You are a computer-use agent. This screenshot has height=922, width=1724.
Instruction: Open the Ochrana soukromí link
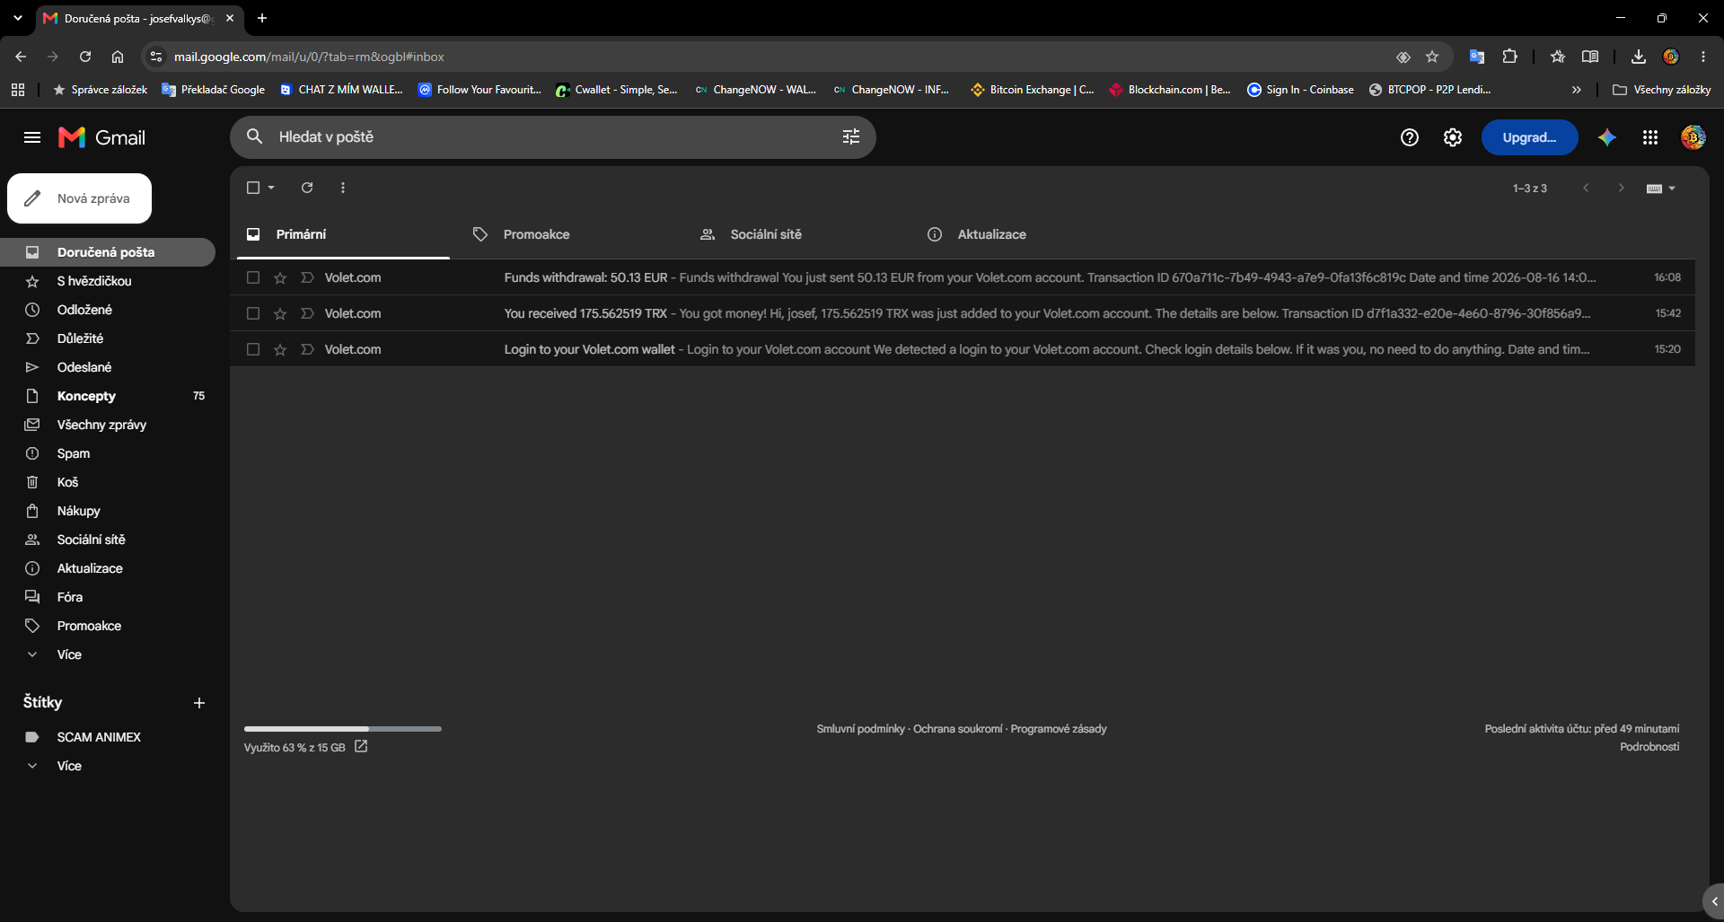957,729
